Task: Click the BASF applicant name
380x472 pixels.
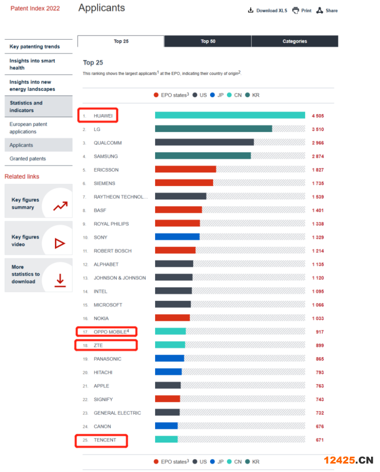Action: [100, 210]
